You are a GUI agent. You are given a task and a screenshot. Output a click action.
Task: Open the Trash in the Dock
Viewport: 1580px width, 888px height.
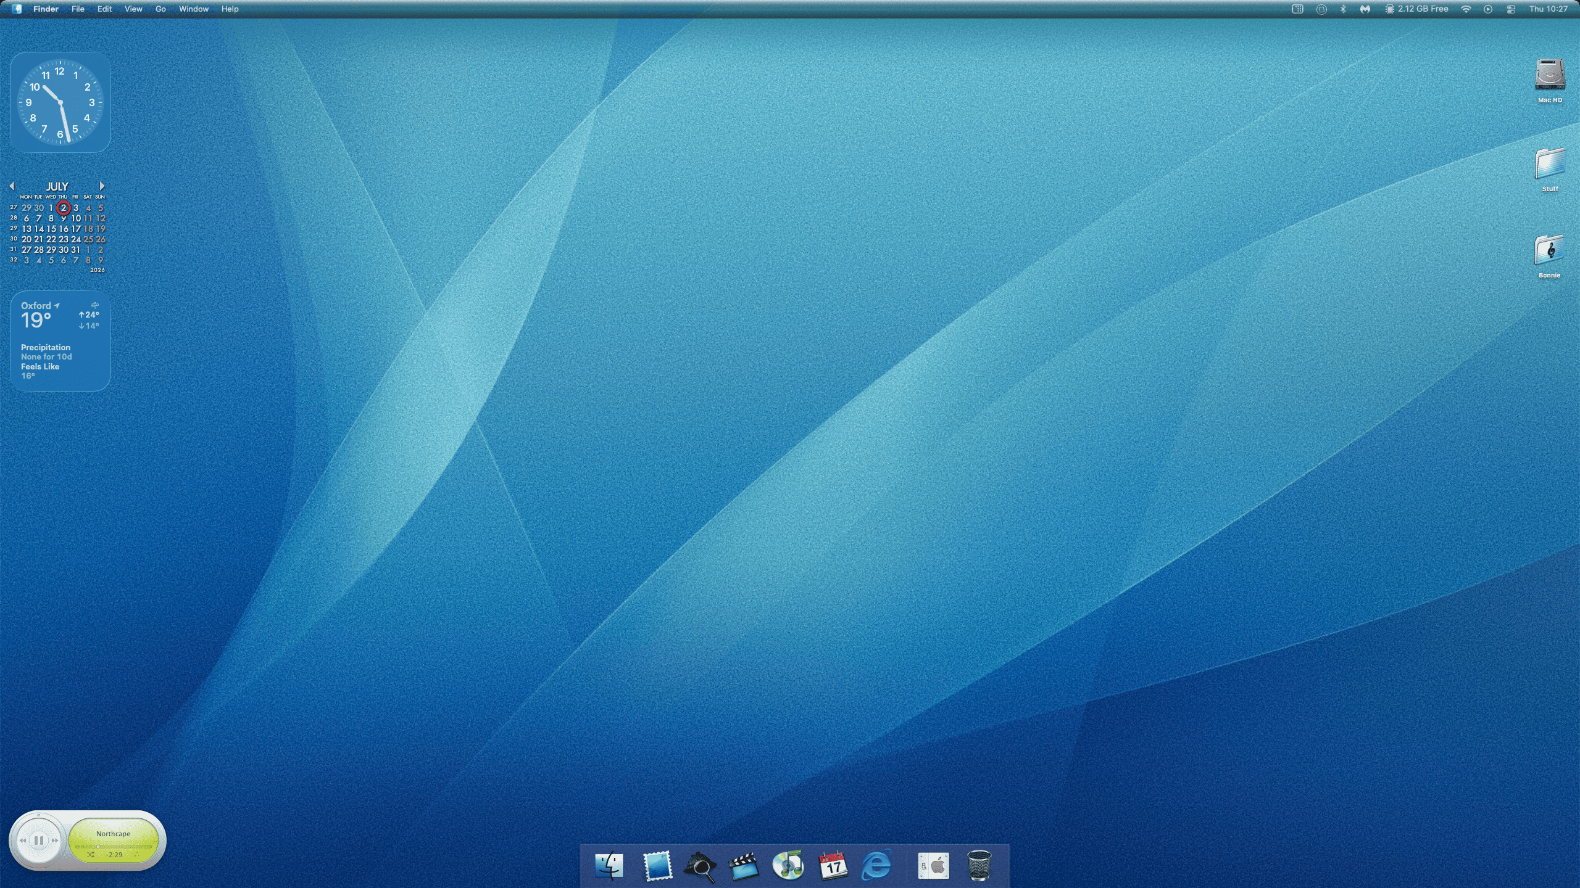tap(979, 866)
